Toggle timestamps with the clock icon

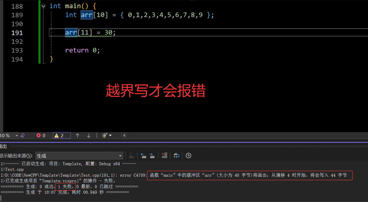click(x=188, y=156)
